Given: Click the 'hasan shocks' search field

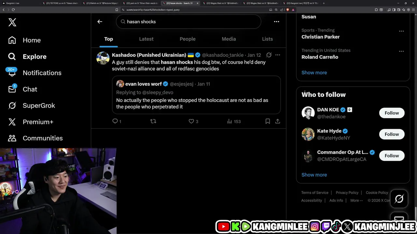Looking at the screenshot, I should [x=188, y=21].
